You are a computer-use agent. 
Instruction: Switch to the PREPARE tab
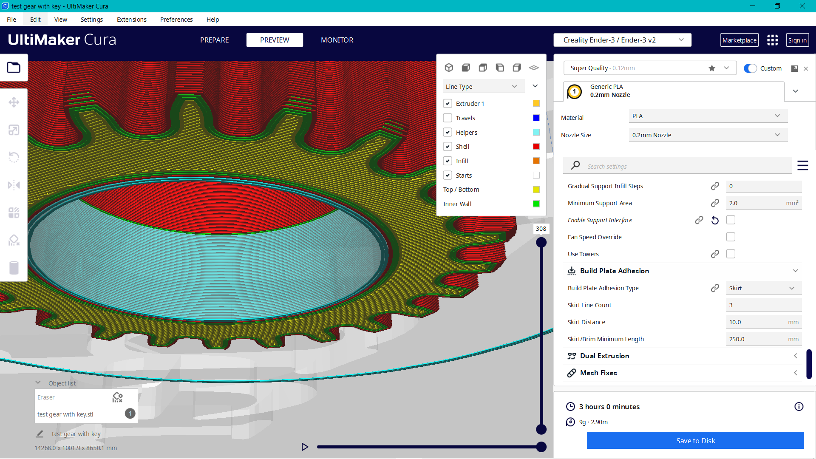click(214, 40)
